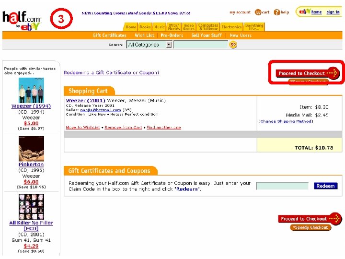The width and height of the screenshot is (345, 259).
Task: Open All Killer No Filler [ECD] link
Action: pyautogui.click(x=31, y=226)
